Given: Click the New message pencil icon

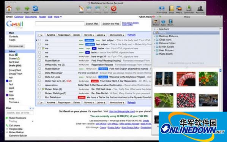Looking at the screenshot, I should (x=82, y=8).
